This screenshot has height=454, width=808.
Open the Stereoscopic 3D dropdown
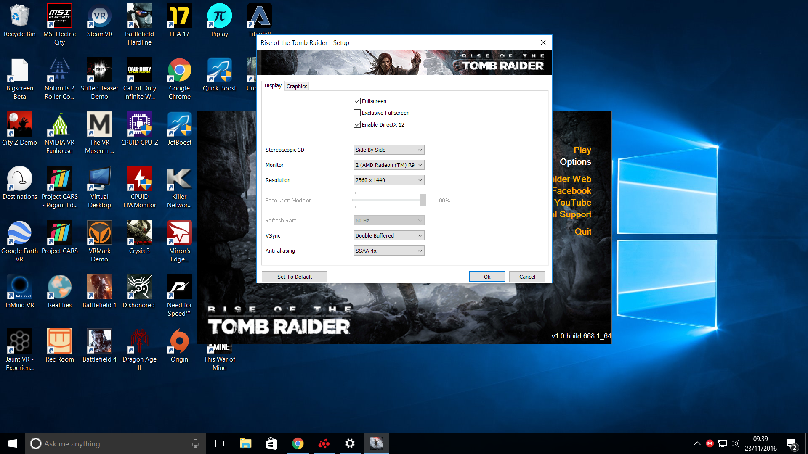(x=389, y=150)
